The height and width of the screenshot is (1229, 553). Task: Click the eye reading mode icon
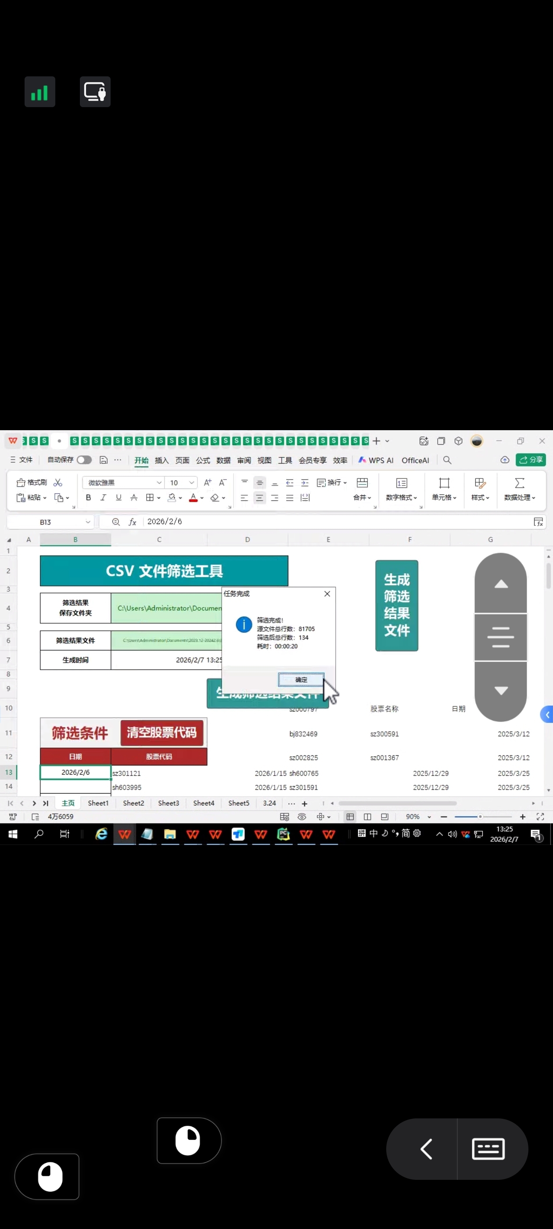click(x=302, y=817)
